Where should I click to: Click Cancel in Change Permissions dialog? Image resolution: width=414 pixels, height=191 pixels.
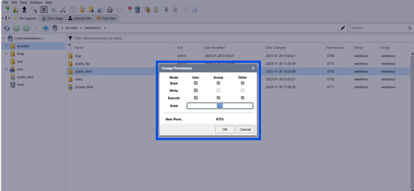(x=245, y=130)
